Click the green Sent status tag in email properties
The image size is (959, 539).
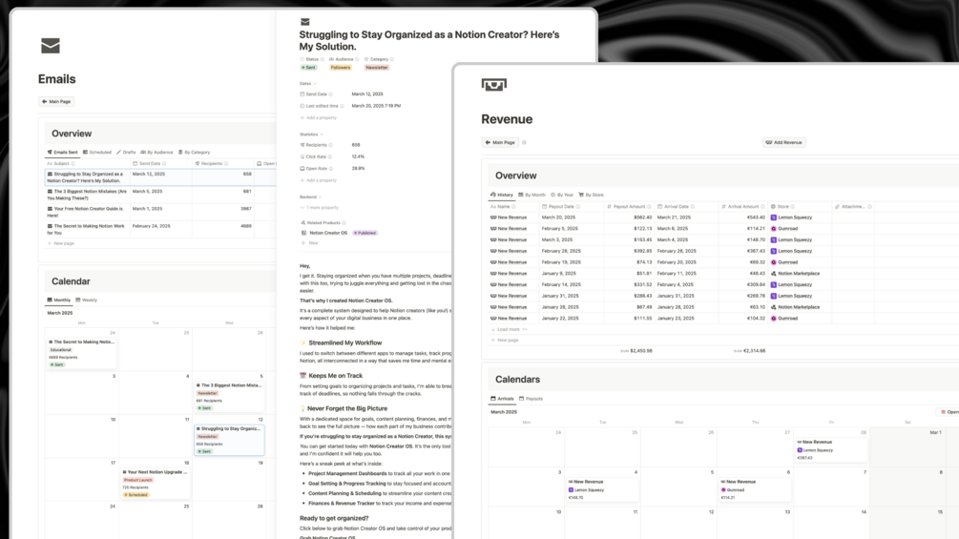coord(309,68)
